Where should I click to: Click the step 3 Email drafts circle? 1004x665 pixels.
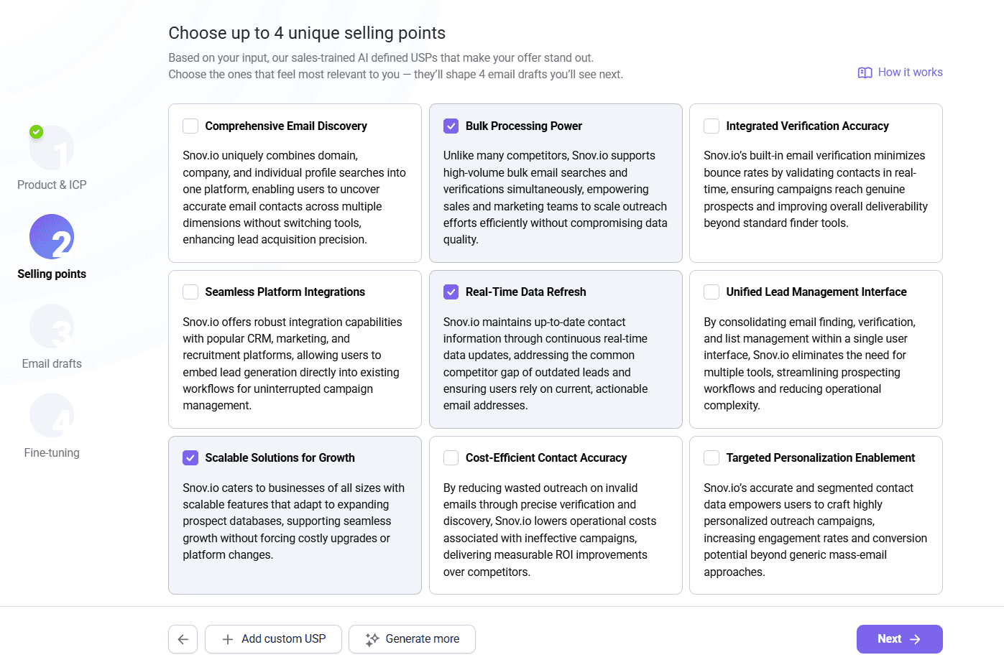(52, 326)
